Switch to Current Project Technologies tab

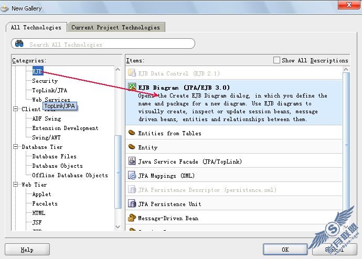(x=115, y=27)
